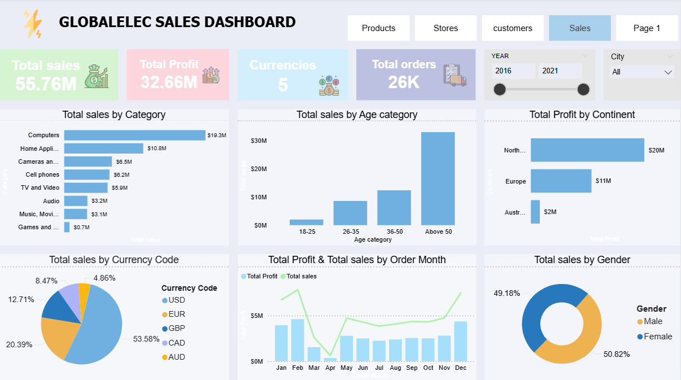Open the Stores navigation button
681x380 pixels.
point(446,28)
